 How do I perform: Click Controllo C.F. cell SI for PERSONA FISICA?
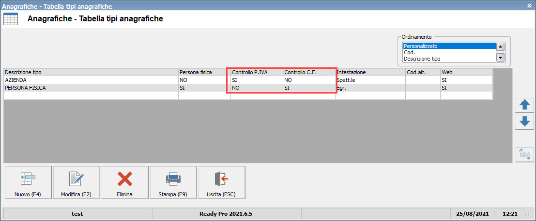pos(309,88)
